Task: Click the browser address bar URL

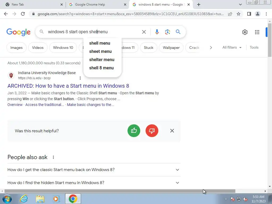Action: (130, 14)
